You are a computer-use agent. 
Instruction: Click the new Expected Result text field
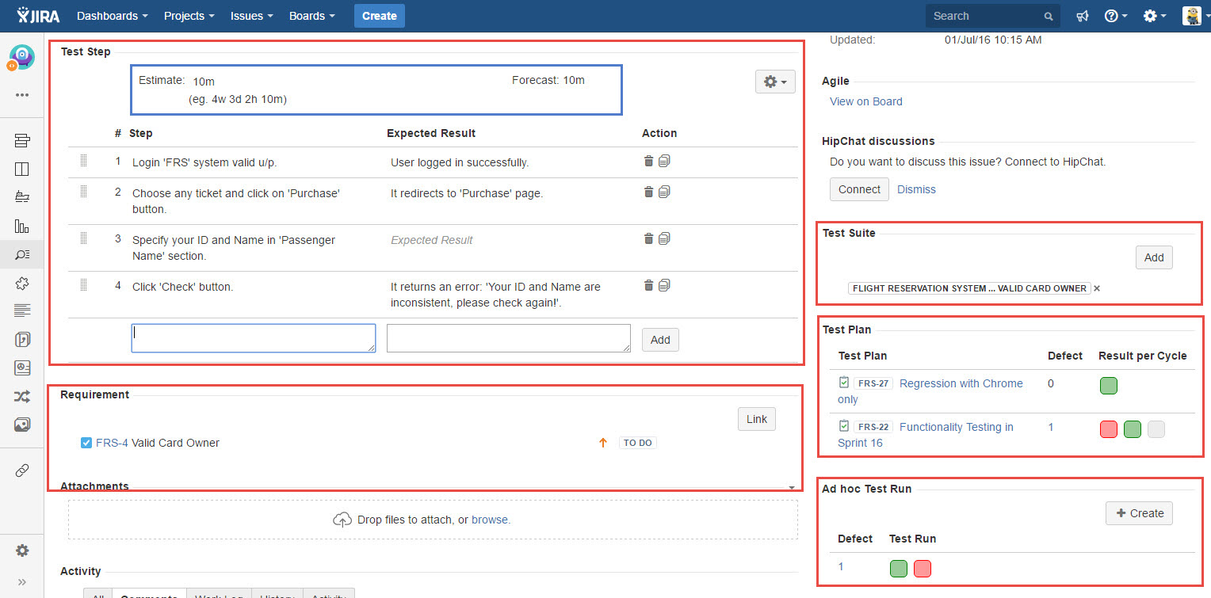tap(509, 338)
